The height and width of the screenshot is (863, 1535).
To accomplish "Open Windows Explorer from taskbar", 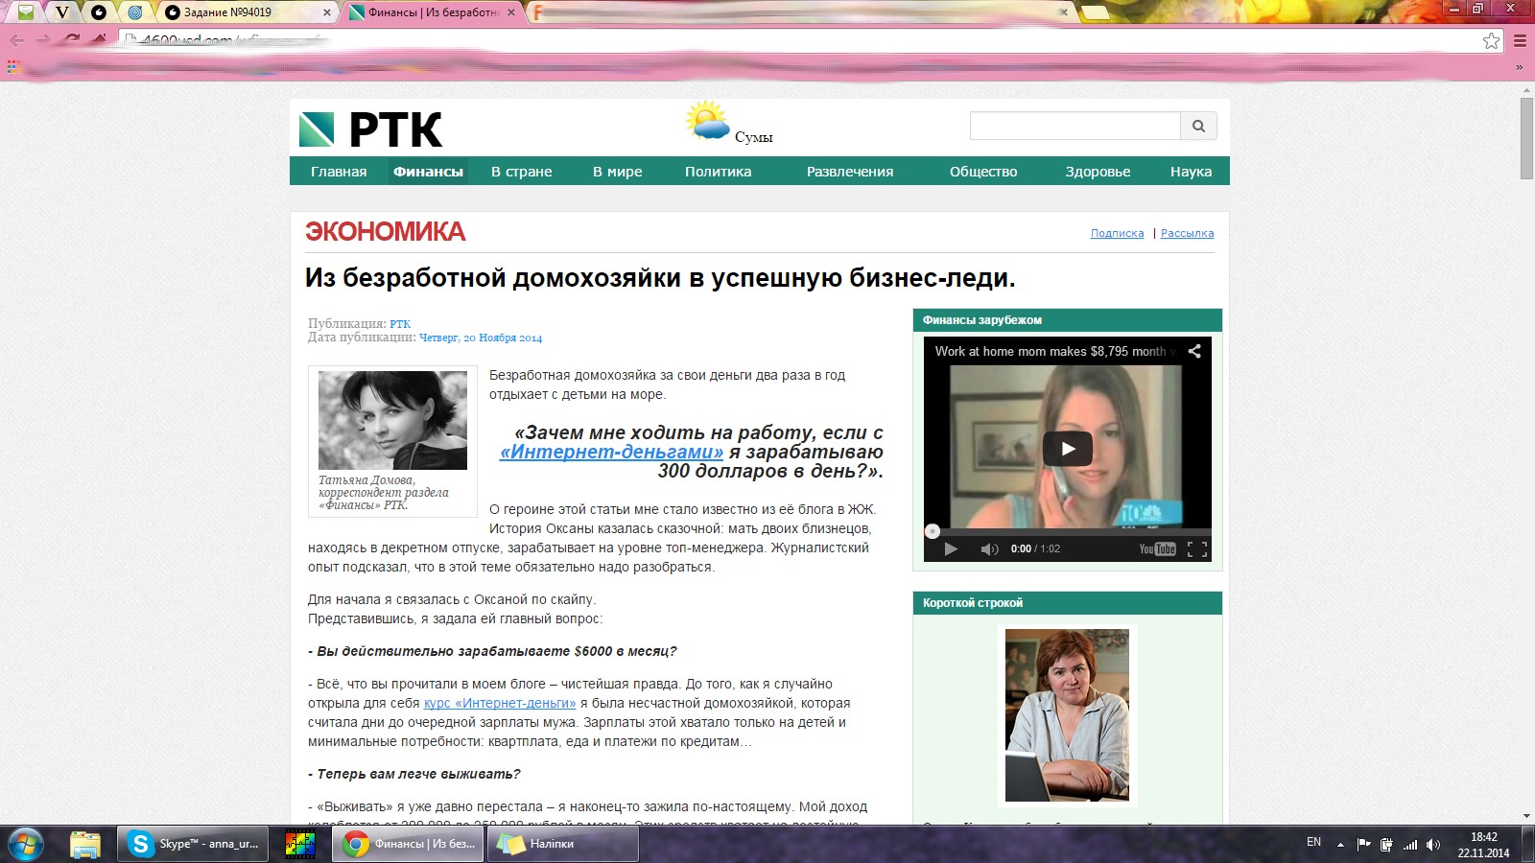I will [x=85, y=844].
